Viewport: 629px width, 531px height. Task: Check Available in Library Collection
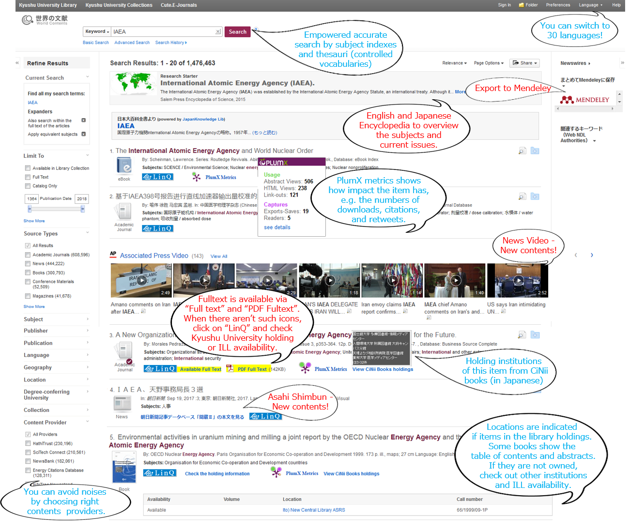pos(28,168)
